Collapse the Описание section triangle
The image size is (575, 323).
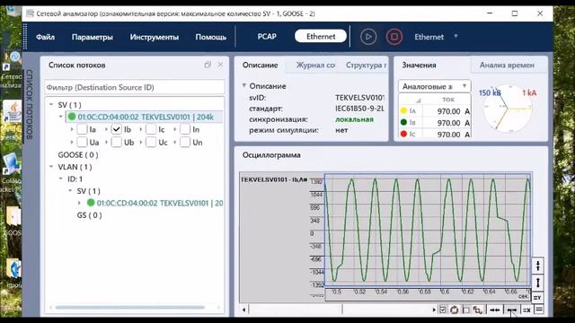click(243, 86)
